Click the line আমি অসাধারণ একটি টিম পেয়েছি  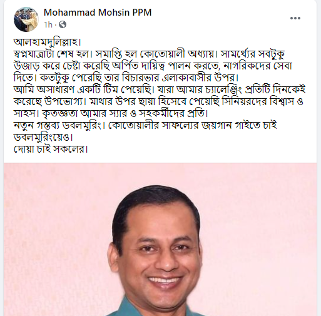pyautogui.click(x=83, y=89)
